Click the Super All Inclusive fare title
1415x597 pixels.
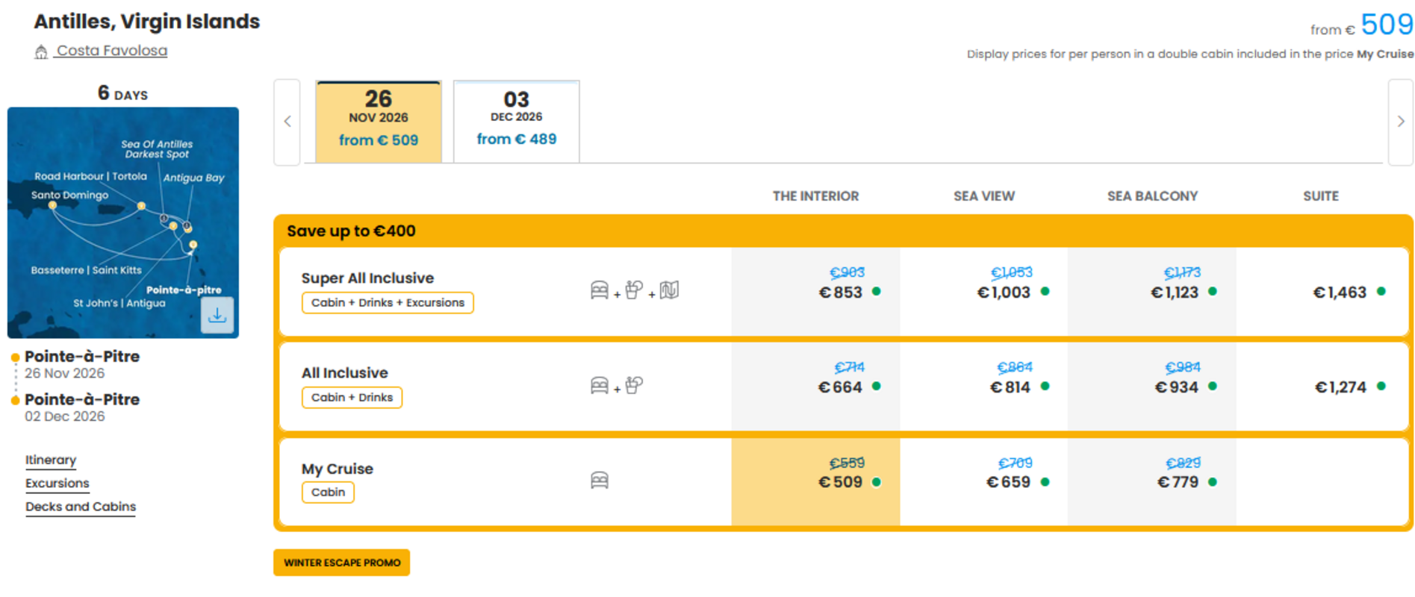(x=367, y=278)
